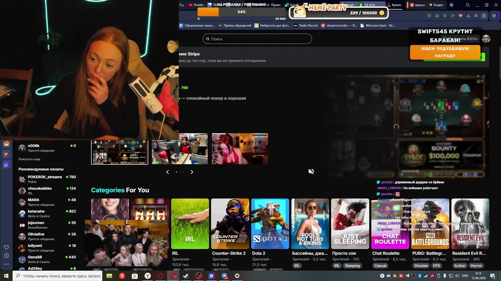Click the browser tab search magnifier icon
501x281 pixels.
pyautogui.click(x=468, y=5)
